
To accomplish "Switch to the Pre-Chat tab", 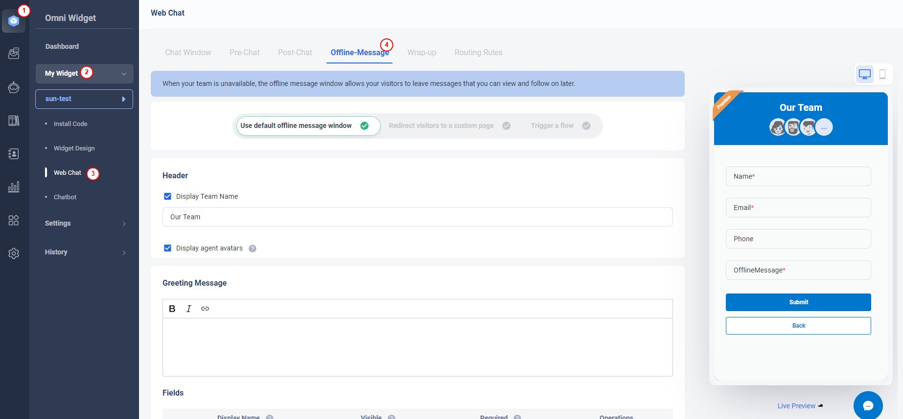I will click(x=244, y=52).
